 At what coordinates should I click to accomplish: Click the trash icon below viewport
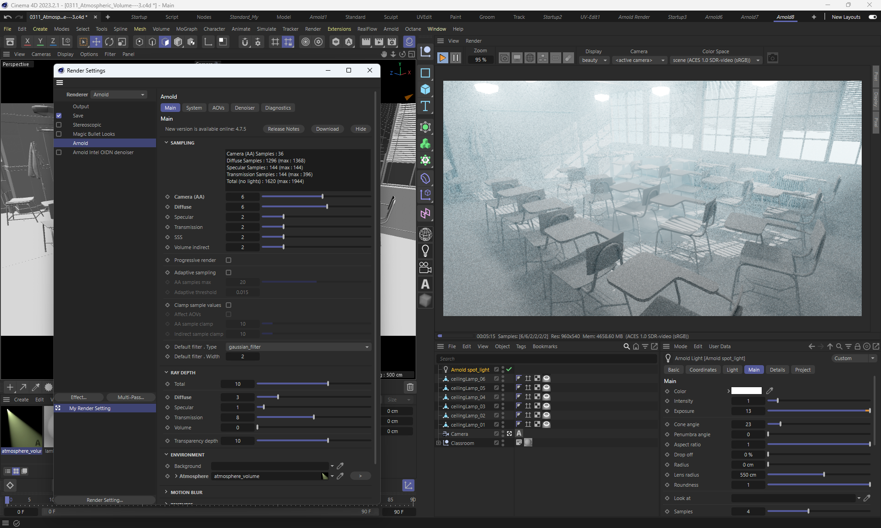point(410,387)
